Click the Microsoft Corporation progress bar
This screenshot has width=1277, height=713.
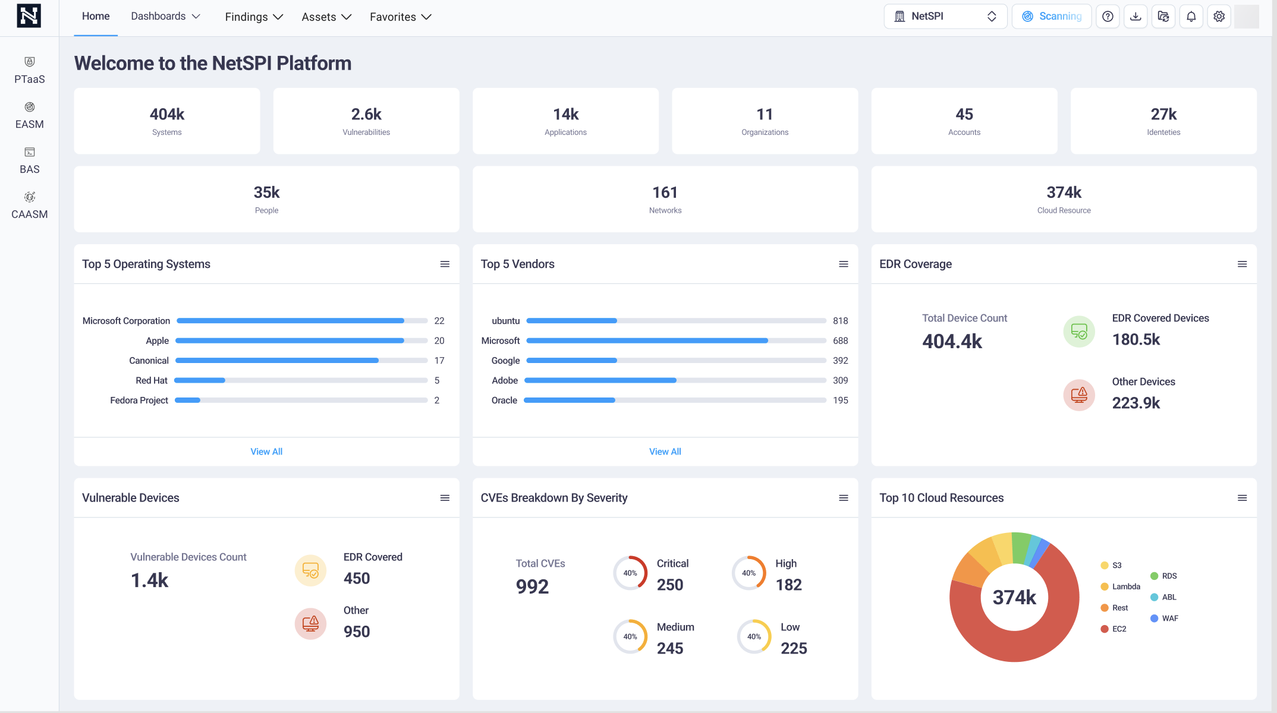tap(302, 321)
